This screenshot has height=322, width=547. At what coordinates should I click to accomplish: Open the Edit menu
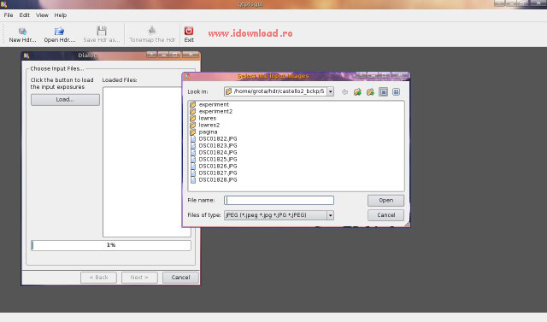(x=24, y=15)
